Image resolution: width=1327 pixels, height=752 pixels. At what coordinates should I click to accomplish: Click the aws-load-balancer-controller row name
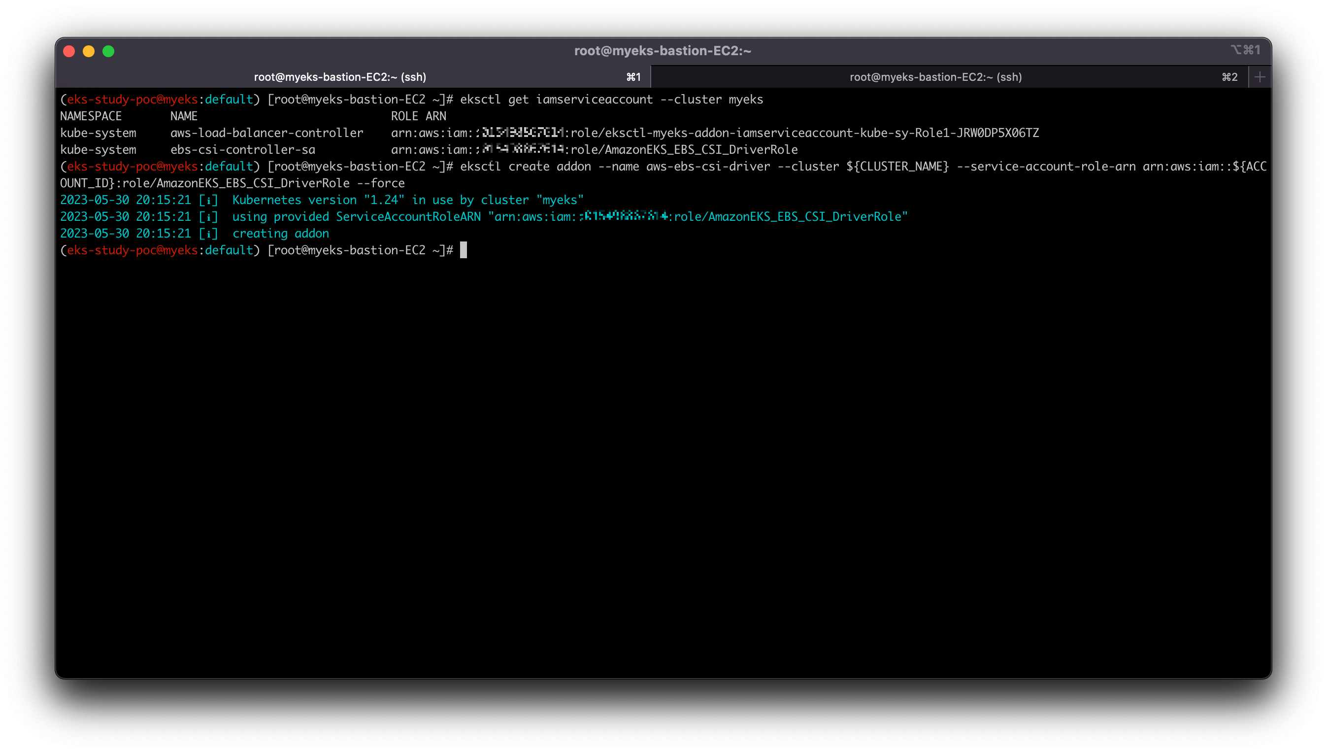[266, 133]
